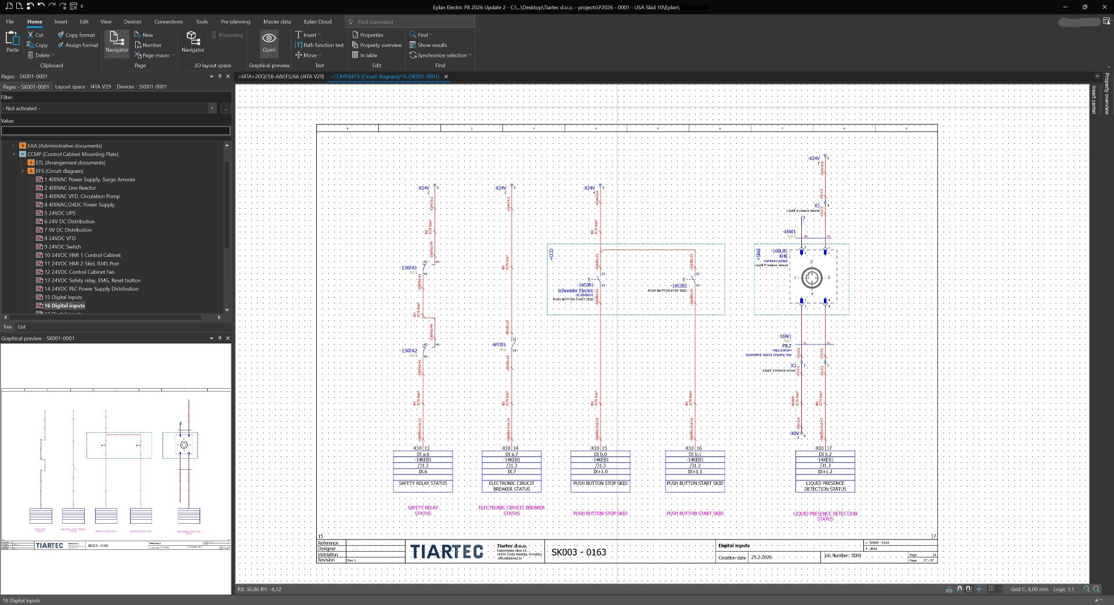Create a New page from ribbon
The height and width of the screenshot is (605, 1114).
(x=144, y=35)
